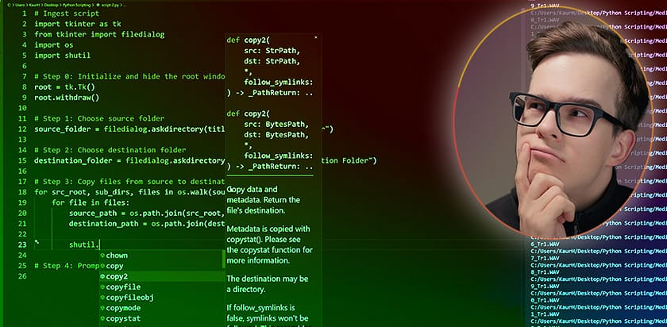This screenshot has height=327, width=667.
Task: Click the '# Step 2: Choose destination folder' comment
Action: [110, 150]
